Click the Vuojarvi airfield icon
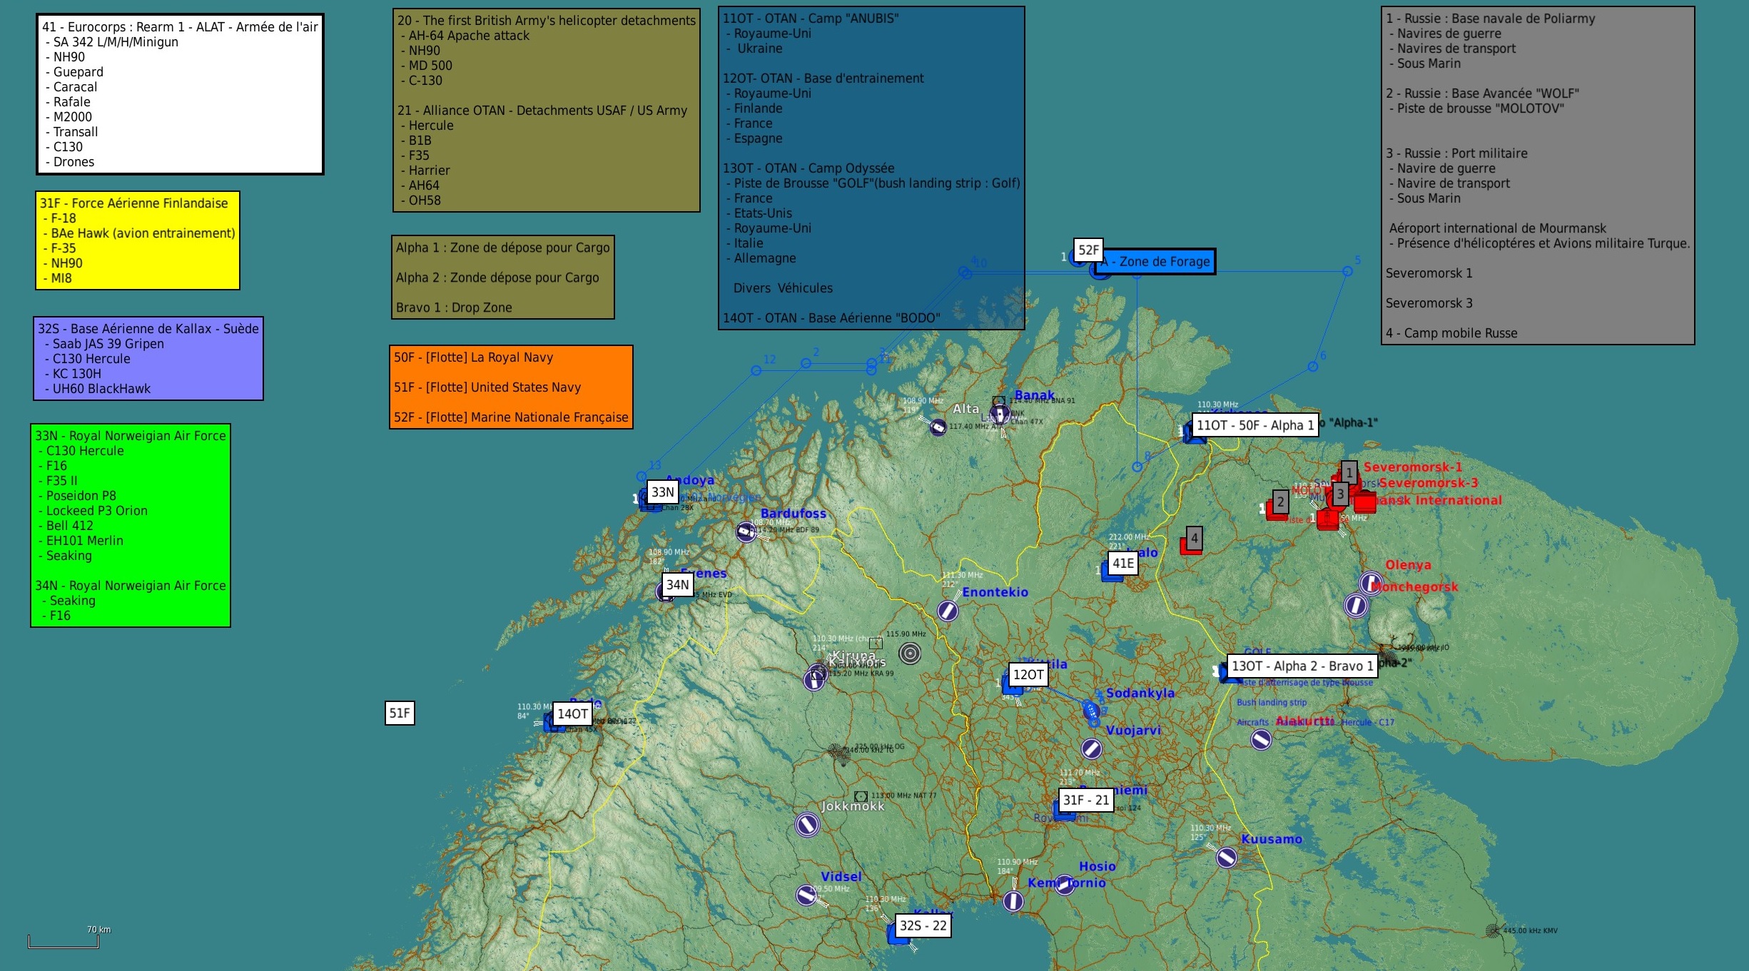 coord(1091,748)
